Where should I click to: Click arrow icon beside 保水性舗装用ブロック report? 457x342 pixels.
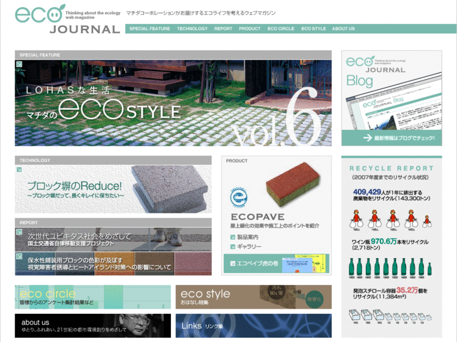coord(19,256)
